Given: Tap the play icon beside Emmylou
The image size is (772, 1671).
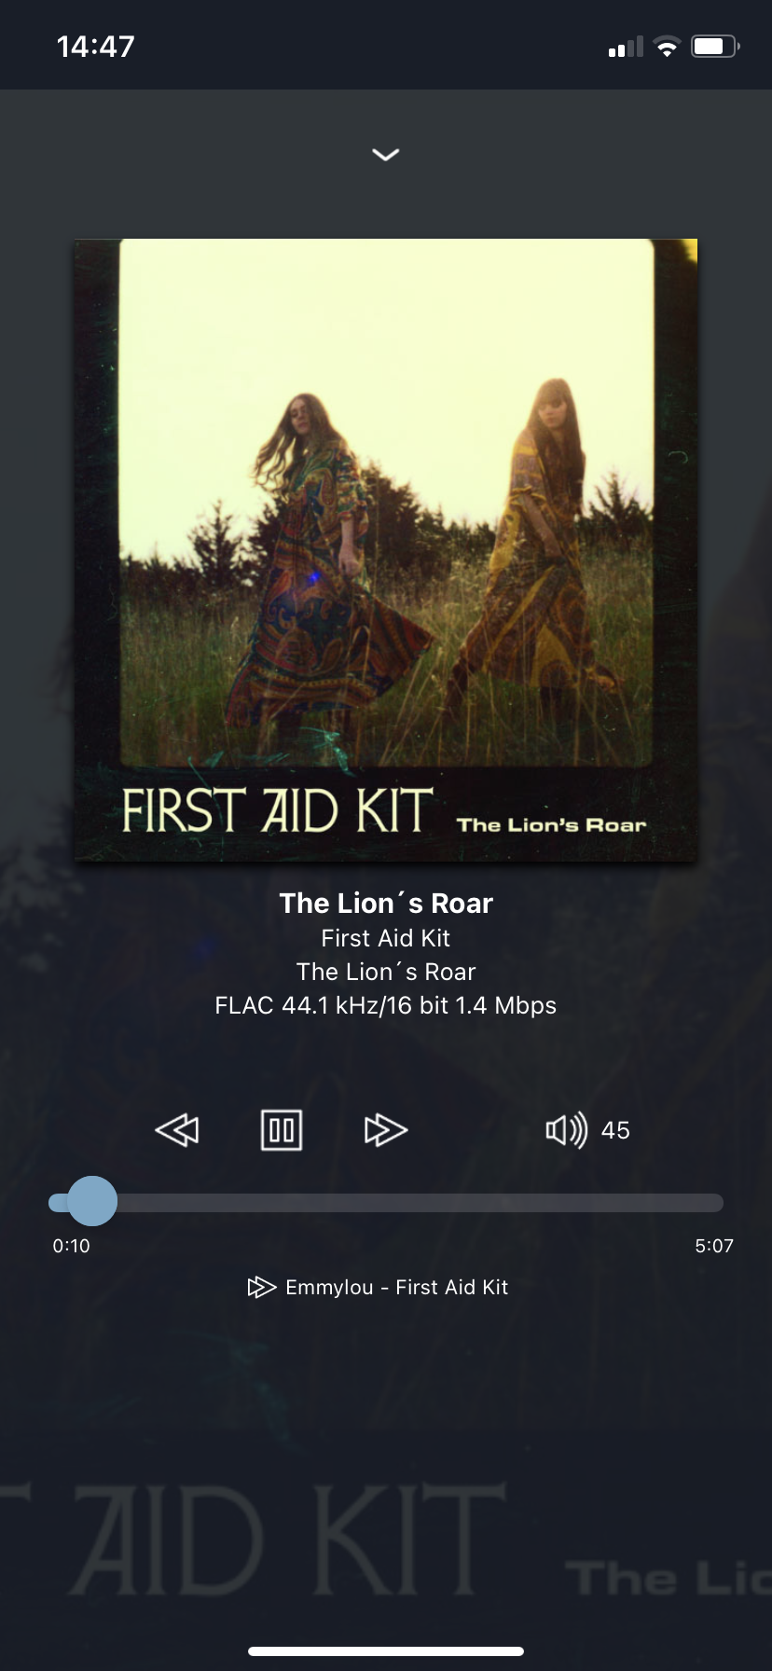Looking at the screenshot, I should pos(261,1287).
